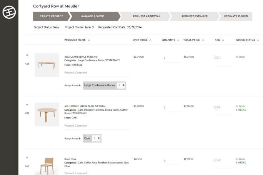263x175 pixels.
Task: Open the Request Approval step
Action: point(146,16)
